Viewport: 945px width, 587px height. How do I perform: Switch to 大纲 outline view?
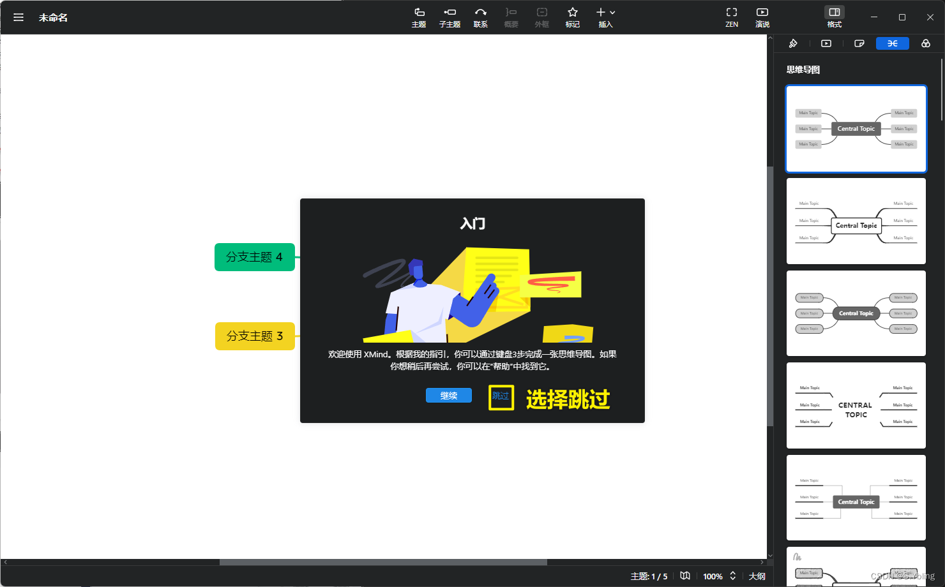click(x=757, y=576)
